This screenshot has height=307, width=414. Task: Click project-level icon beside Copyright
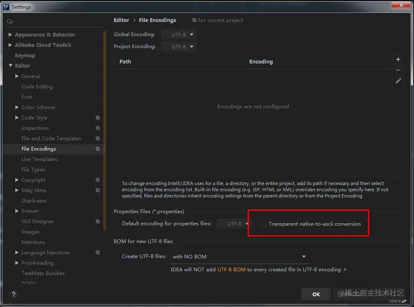point(97,180)
